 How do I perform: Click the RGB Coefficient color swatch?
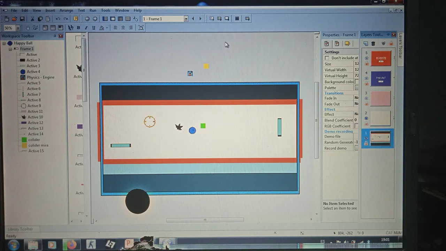(x=356, y=126)
